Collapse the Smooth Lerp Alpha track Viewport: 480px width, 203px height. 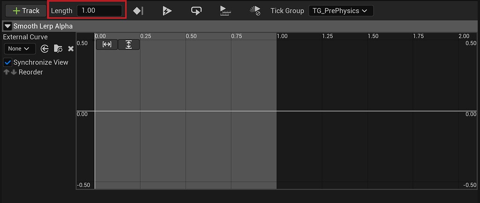tap(7, 27)
